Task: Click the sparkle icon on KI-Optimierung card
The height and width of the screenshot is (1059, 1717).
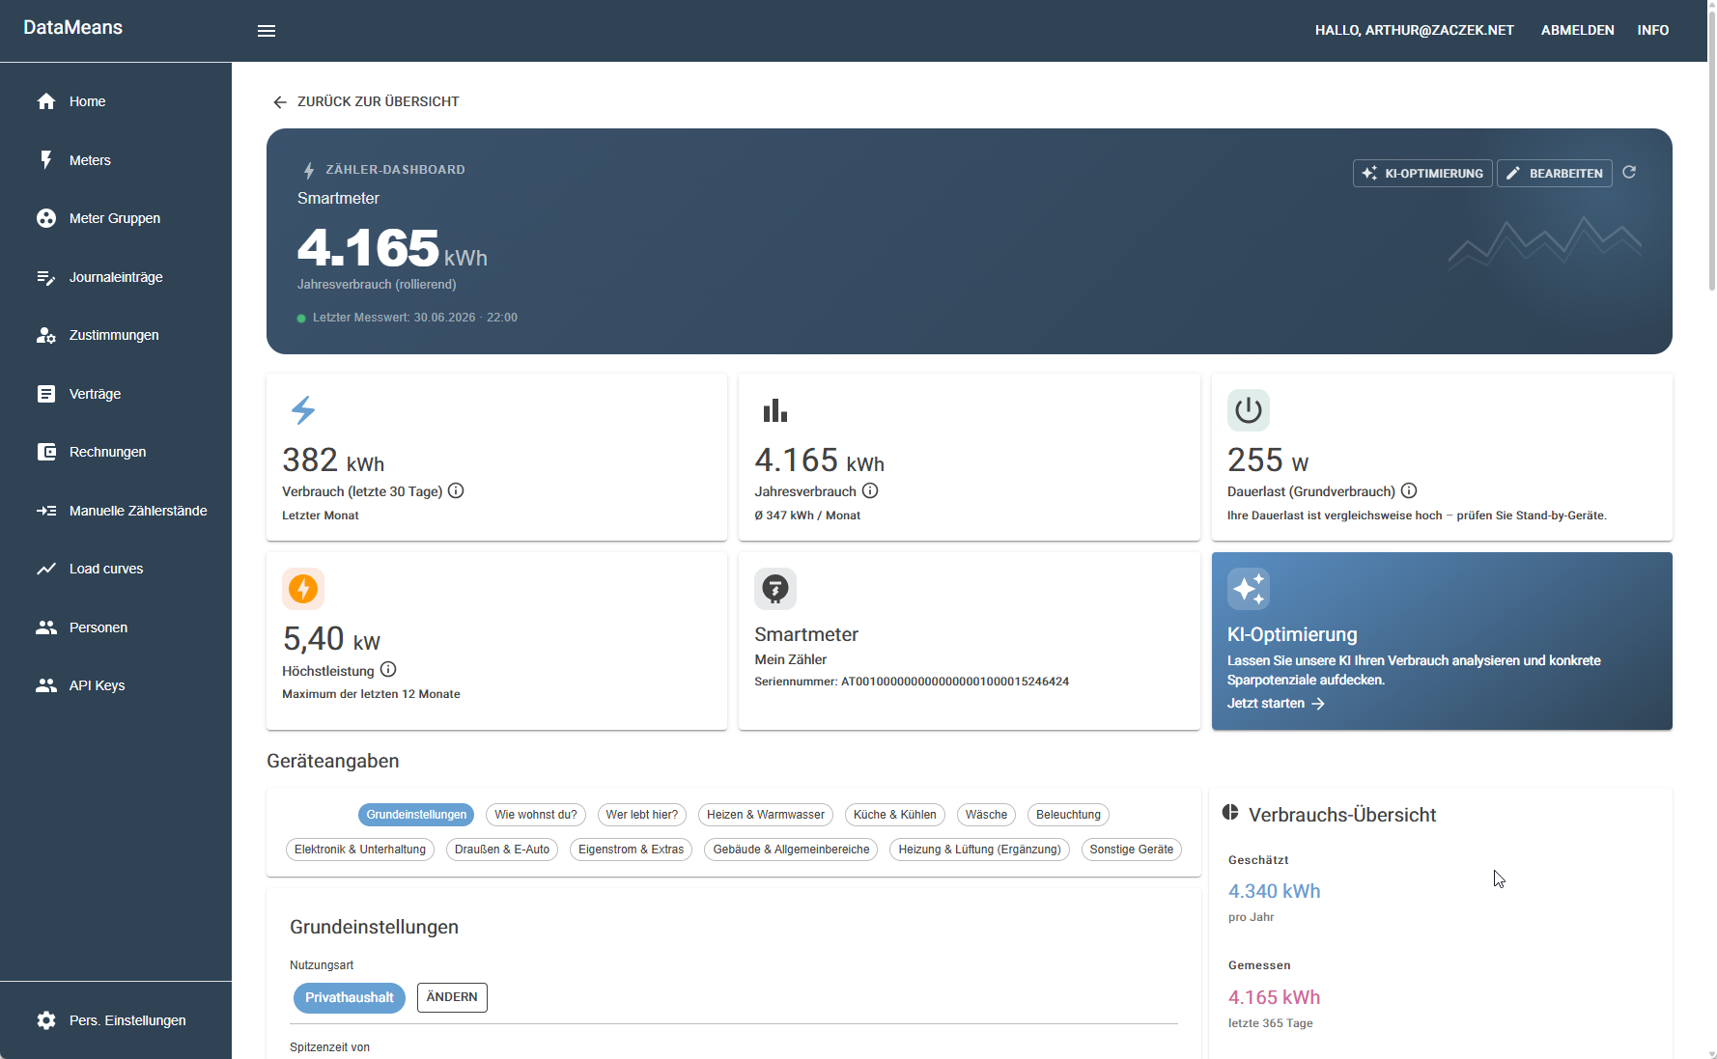Action: click(1249, 589)
